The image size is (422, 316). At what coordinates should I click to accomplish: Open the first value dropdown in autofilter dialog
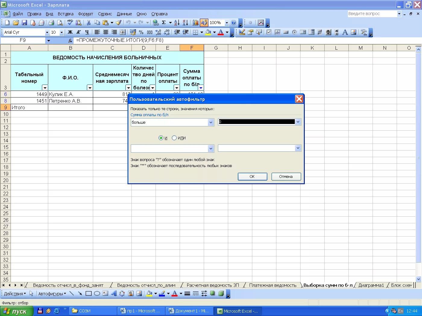tap(298, 122)
